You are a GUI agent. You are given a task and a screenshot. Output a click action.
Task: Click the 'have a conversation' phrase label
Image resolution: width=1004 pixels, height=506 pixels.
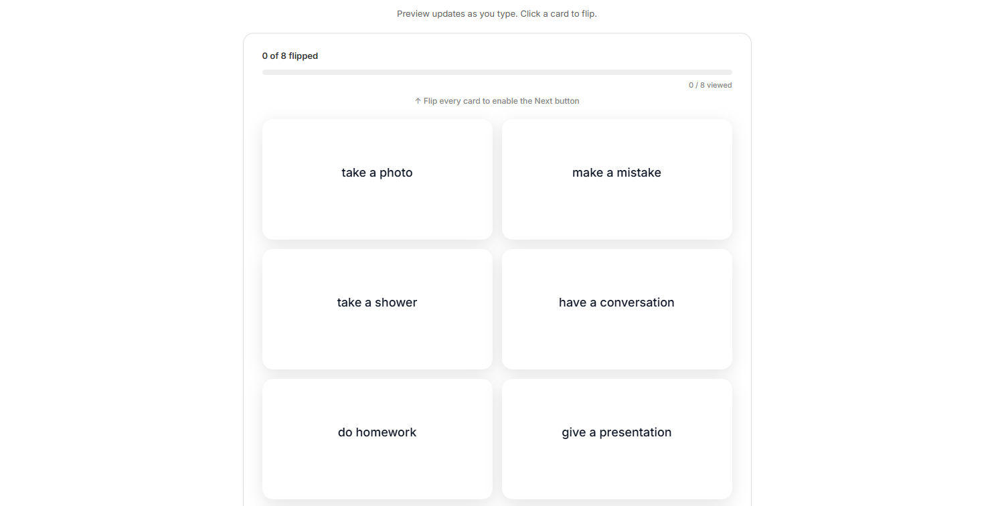pyautogui.click(x=616, y=303)
